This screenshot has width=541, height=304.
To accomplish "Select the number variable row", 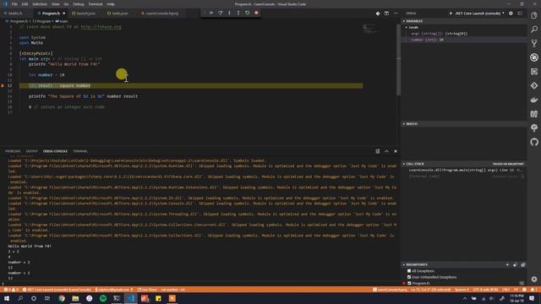I will (x=464, y=40).
